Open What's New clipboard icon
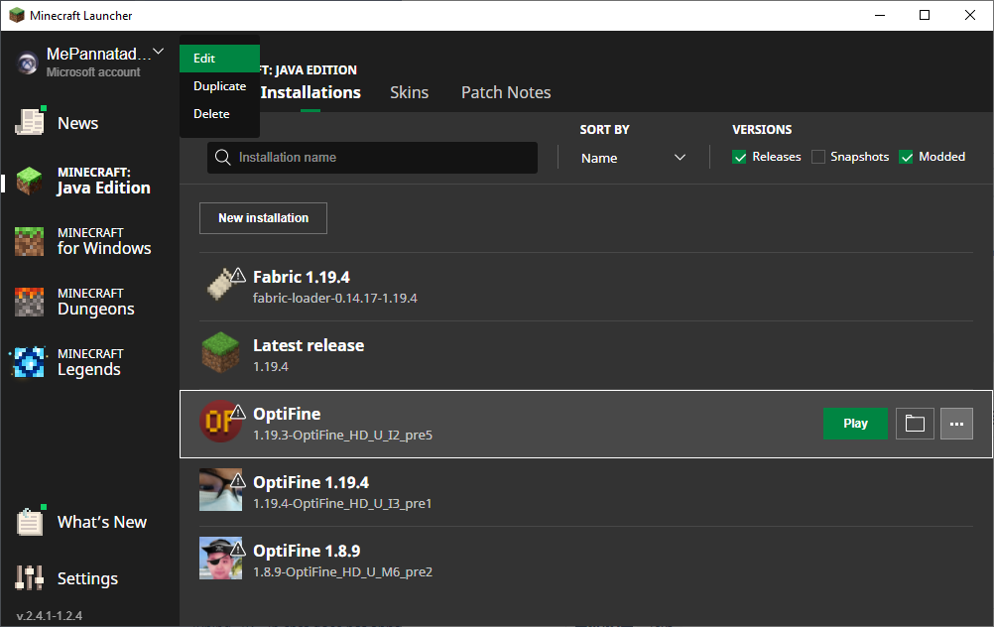The image size is (994, 627). [x=30, y=522]
